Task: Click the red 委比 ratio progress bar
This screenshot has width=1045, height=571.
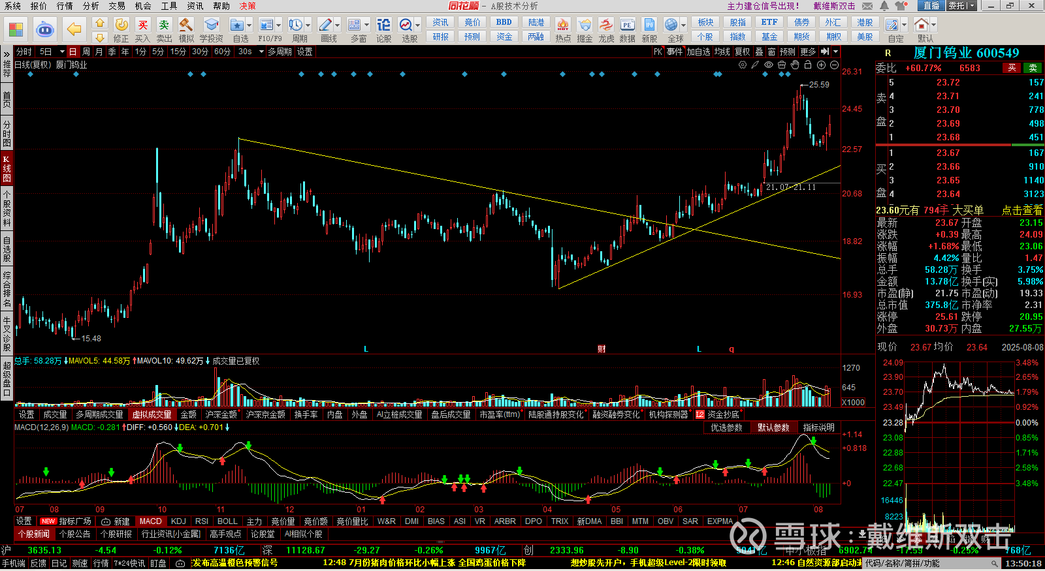Action: pyautogui.click(x=944, y=144)
